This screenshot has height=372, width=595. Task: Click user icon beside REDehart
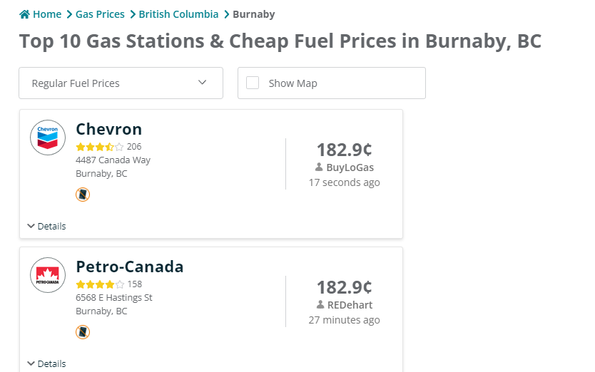[320, 305]
